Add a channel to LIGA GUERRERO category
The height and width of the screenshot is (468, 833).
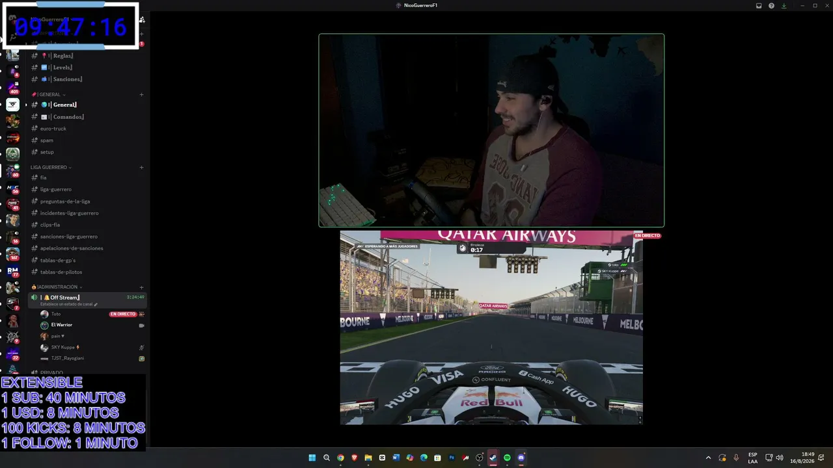click(x=141, y=168)
